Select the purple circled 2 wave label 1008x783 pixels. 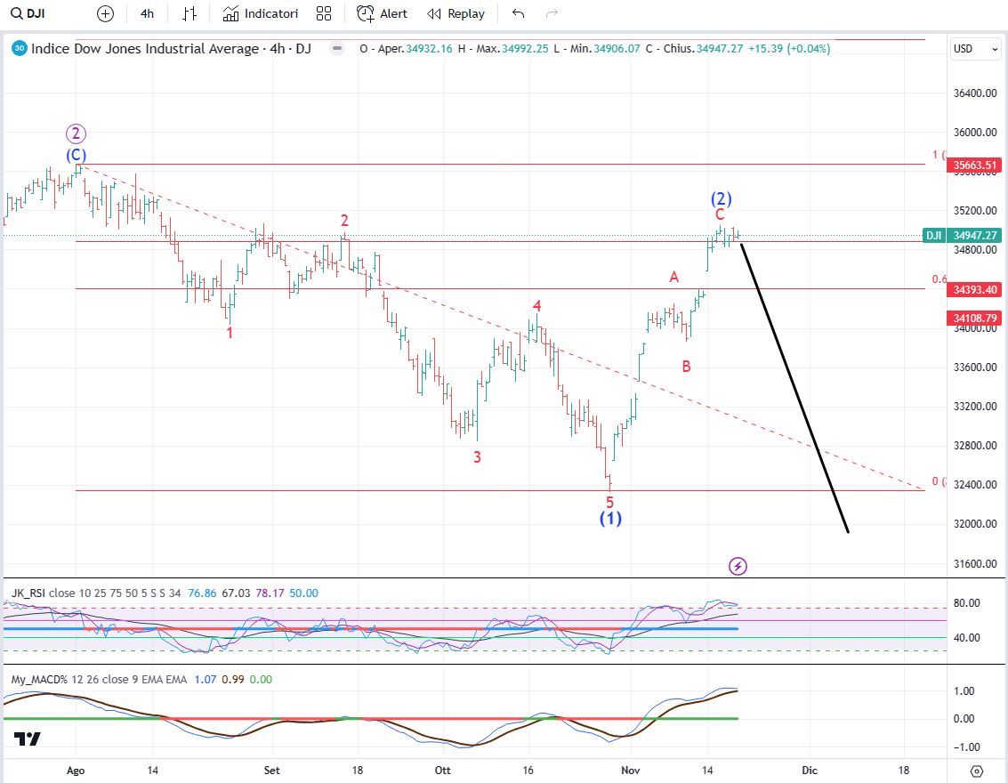[76, 133]
